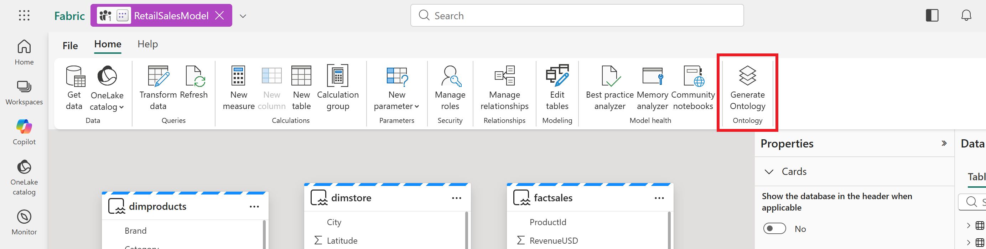Open the app launcher grid
Viewport: 986px width, 249px height.
24,15
